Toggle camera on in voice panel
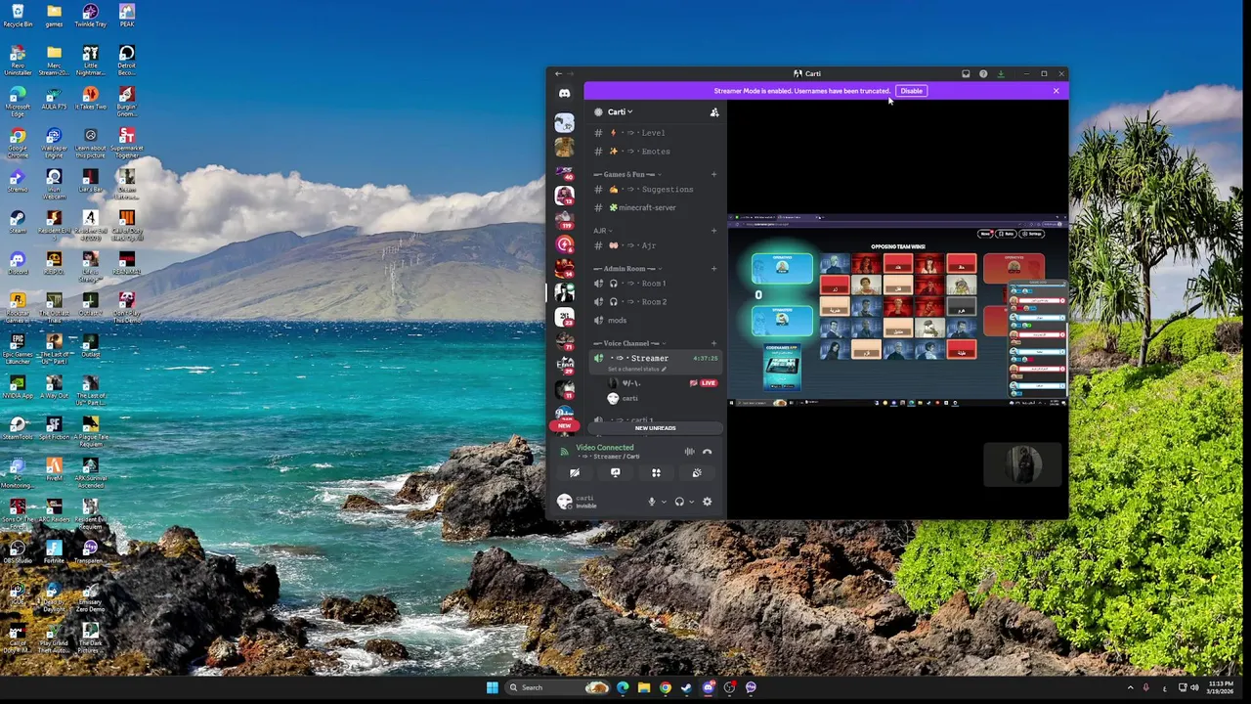The height and width of the screenshot is (704, 1251). coord(575,473)
